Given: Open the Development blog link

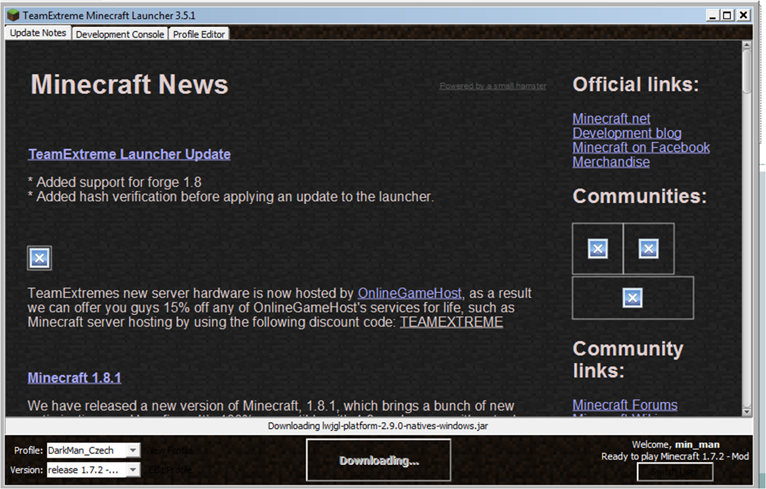Looking at the screenshot, I should (x=627, y=133).
